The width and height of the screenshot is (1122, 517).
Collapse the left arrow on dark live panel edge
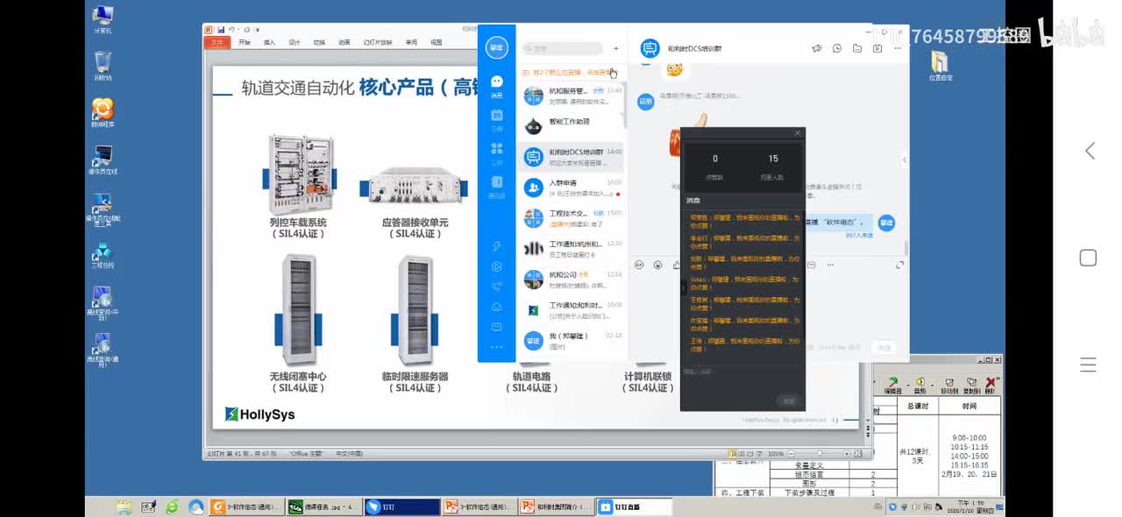[x=684, y=287]
